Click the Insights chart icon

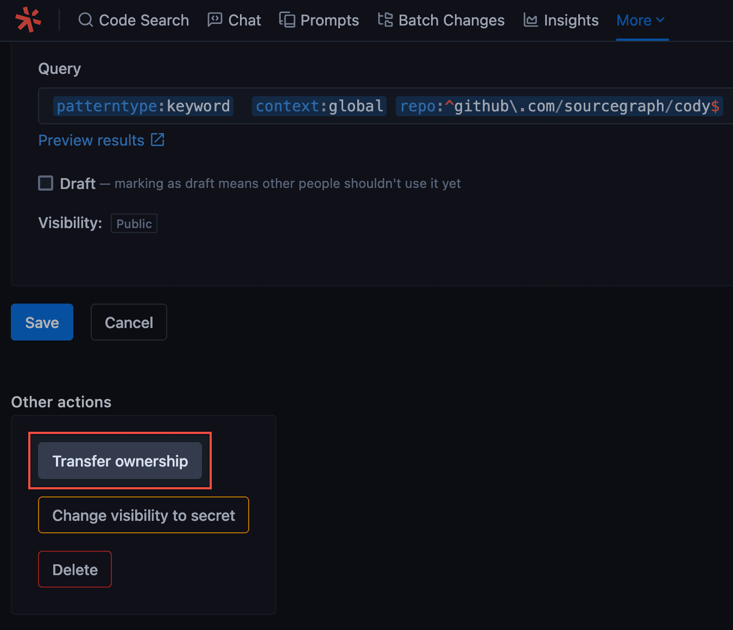530,20
